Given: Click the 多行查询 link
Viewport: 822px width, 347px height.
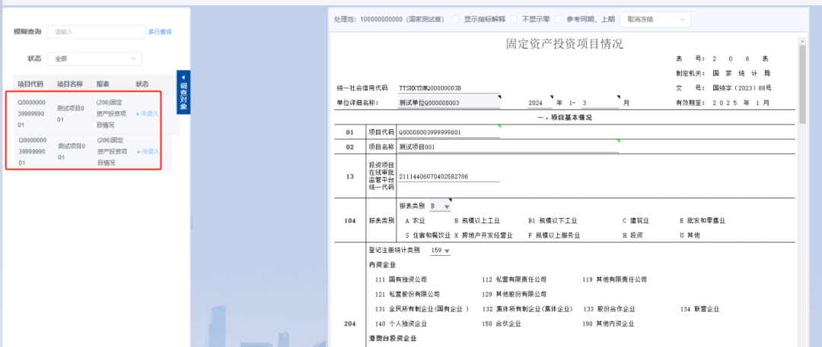Looking at the screenshot, I should point(160,32).
